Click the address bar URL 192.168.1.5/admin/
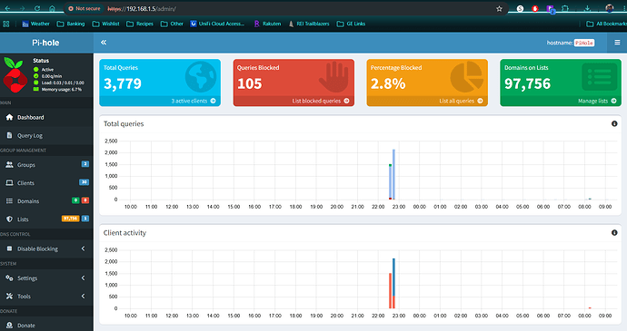The width and height of the screenshot is (627, 331). pyautogui.click(x=142, y=9)
